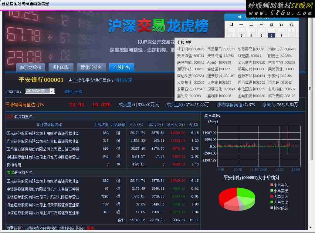This screenshot has height=233, width=315.
Task: Click the 流入流出 flow chart area
Action: pyautogui.click(x=259, y=146)
